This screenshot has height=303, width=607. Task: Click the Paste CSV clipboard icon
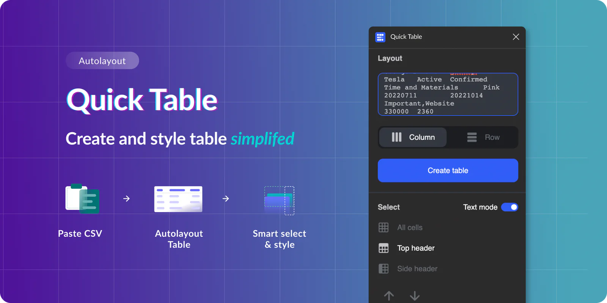click(x=82, y=199)
